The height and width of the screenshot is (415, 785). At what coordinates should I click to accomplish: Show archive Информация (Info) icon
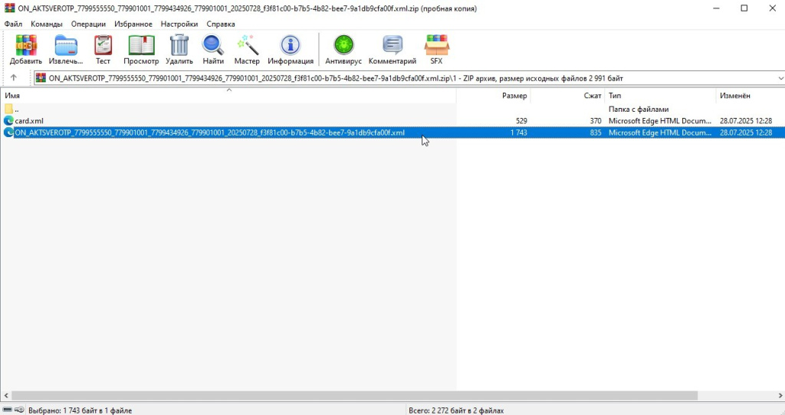point(291,48)
